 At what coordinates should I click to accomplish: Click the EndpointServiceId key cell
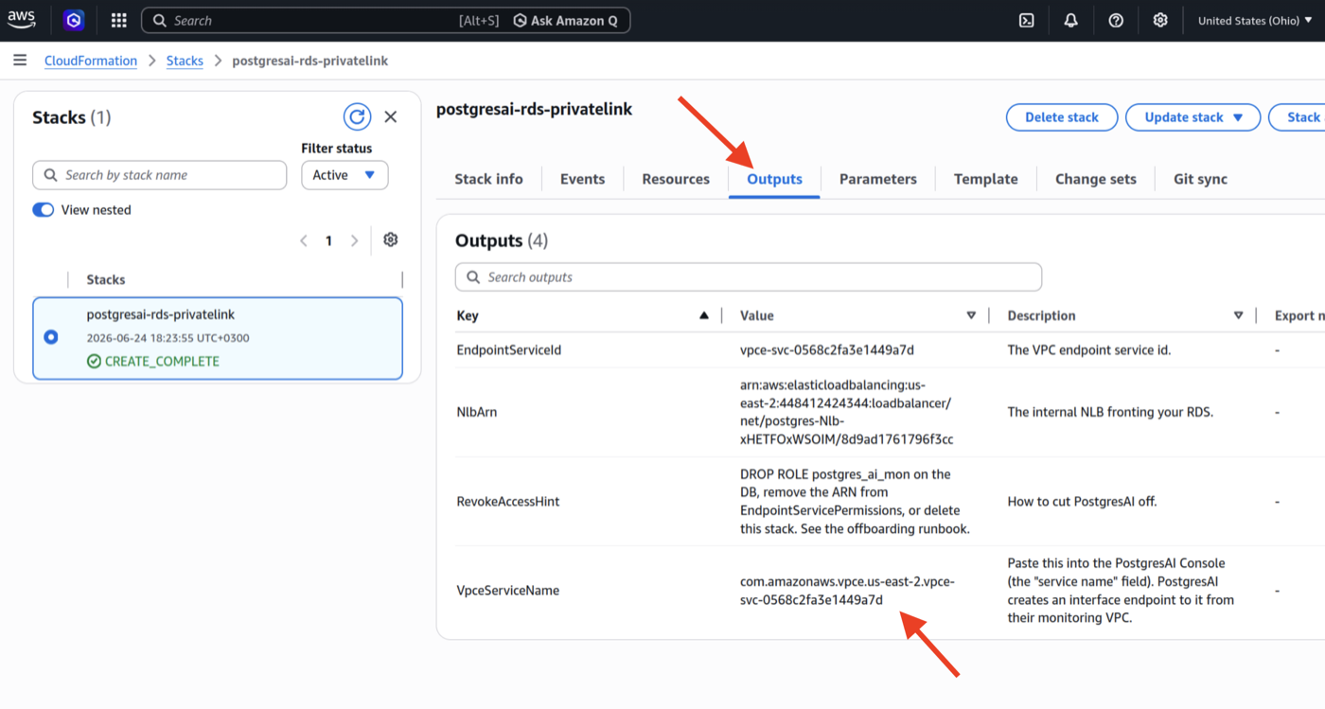click(x=509, y=350)
